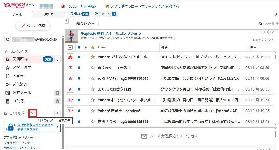Open the GapKids ad thumbnail image
Screen dimensions: 279x150
pyautogui.click(x=71, y=36)
